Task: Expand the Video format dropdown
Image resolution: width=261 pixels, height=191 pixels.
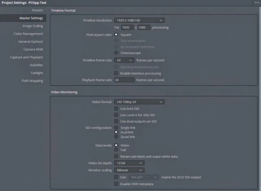Action: coord(139,102)
